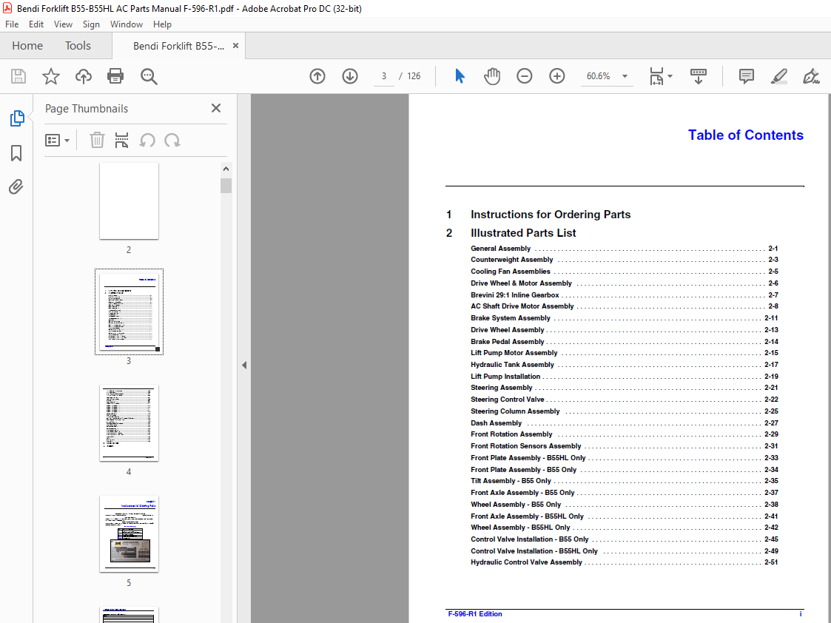Open thumbnails options menu

tap(57, 141)
